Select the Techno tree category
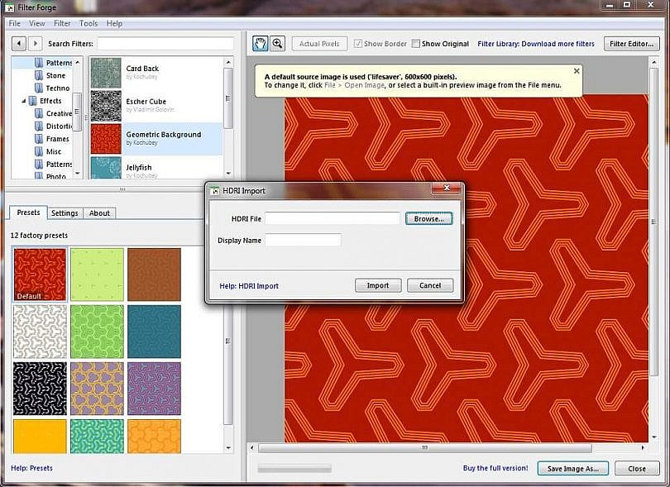 pos(58,88)
